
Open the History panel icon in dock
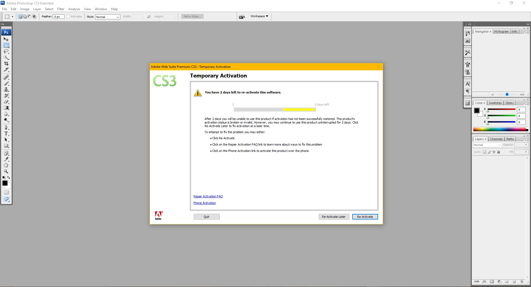[x=467, y=33]
